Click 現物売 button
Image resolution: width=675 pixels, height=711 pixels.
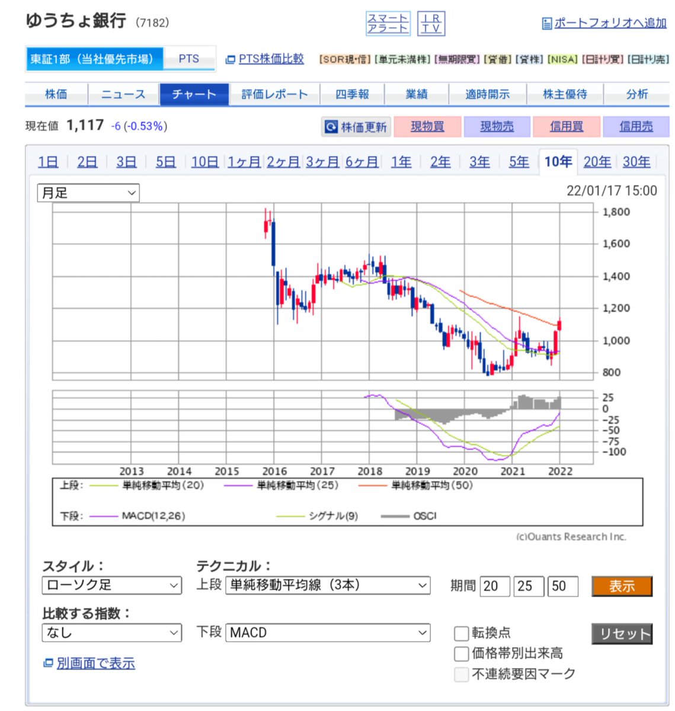[x=497, y=127]
